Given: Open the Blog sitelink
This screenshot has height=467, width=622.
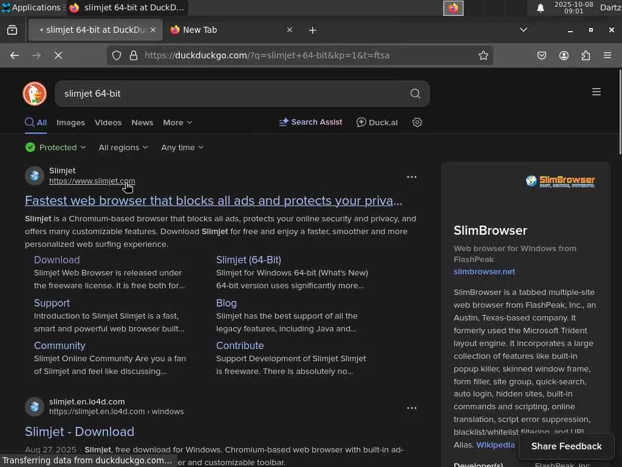Looking at the screenshot, I should [x=227, y=303].
